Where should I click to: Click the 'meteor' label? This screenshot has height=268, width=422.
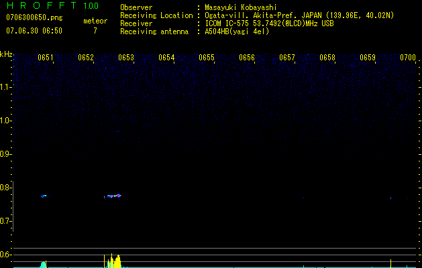(95, 21)
